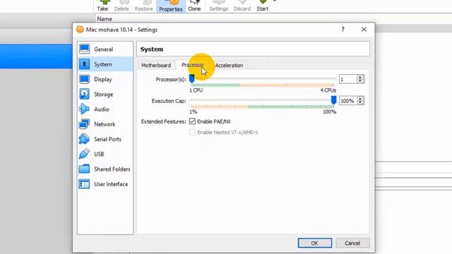
Task: Click the Execution Cap slider handle
Action: click(x=333, y=100)
